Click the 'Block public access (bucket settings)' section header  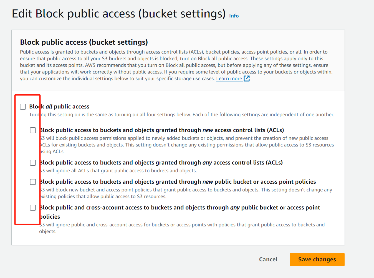84,42
